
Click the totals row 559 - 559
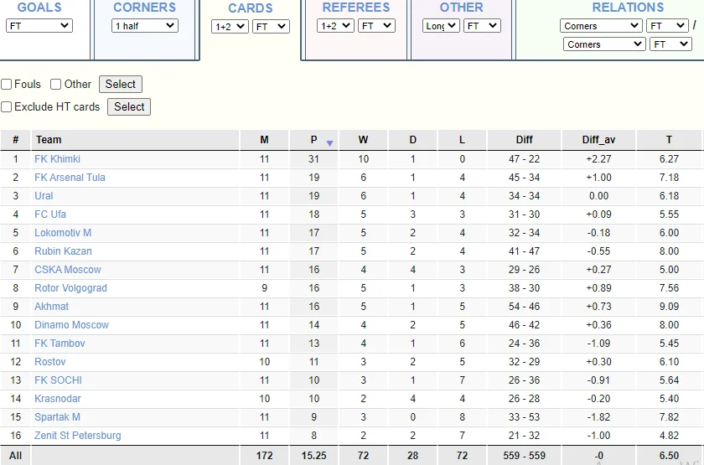(x=524, y=455)
